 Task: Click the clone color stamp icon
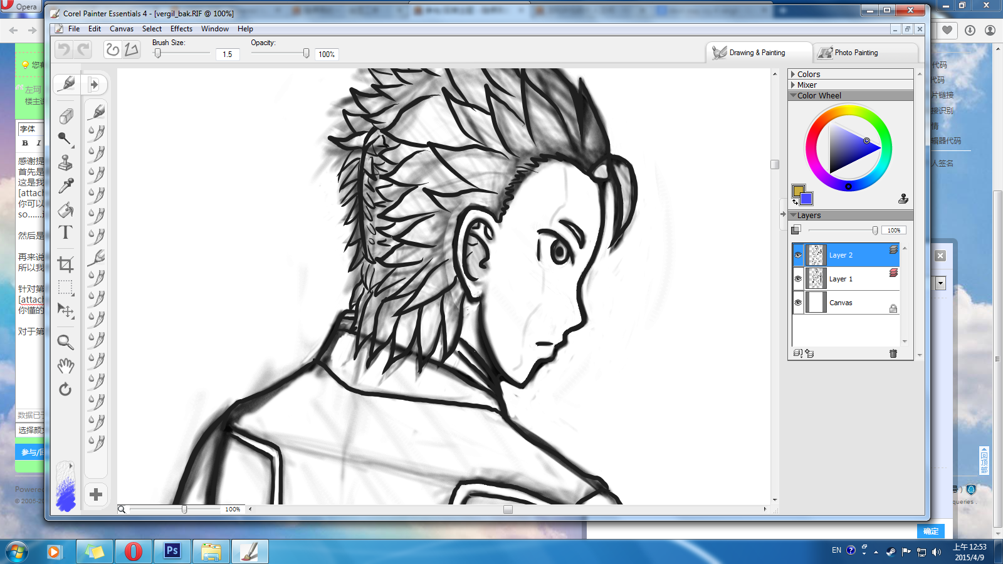point(903,199)
